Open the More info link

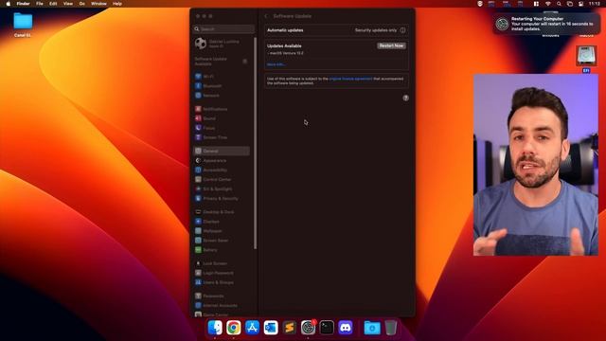(276, 64)
